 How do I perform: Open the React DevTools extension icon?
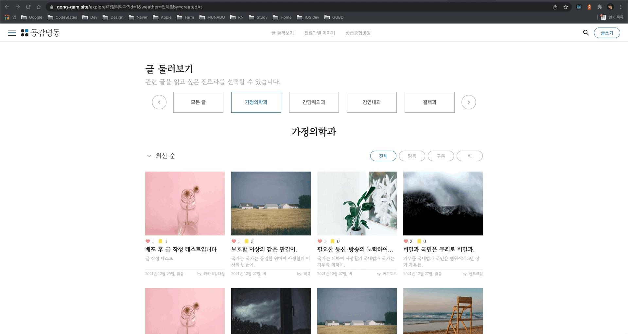579,7
